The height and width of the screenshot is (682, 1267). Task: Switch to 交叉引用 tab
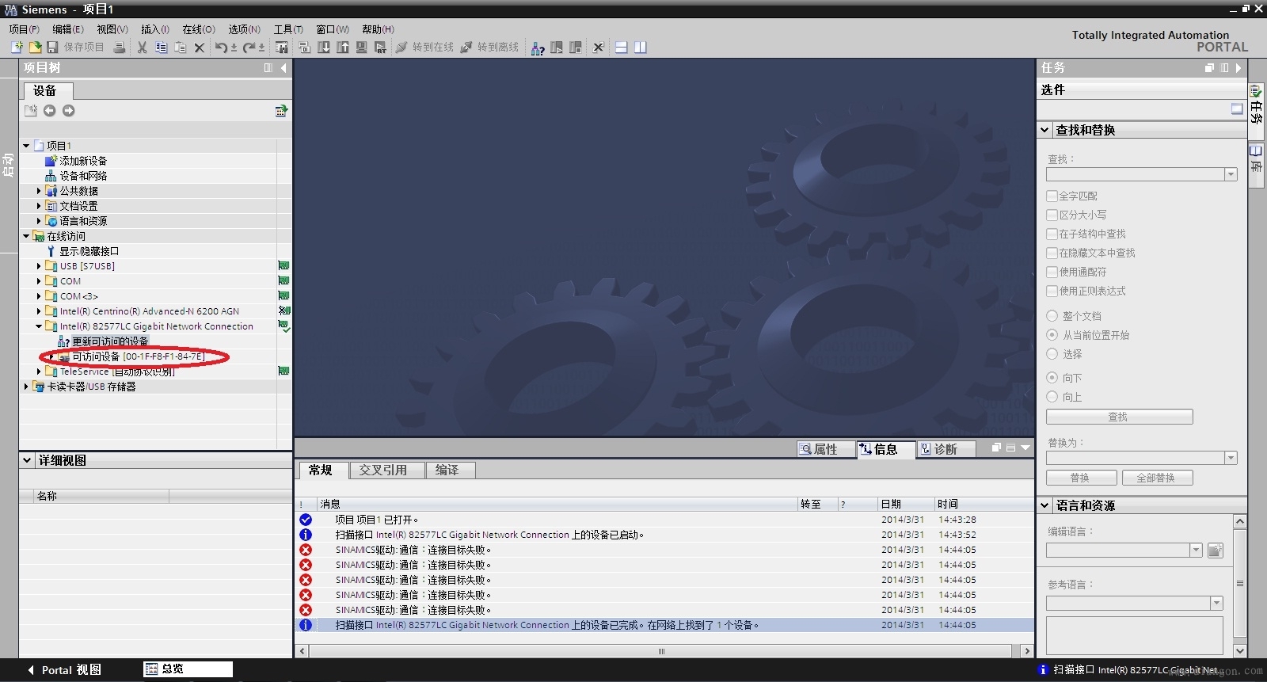387,470
